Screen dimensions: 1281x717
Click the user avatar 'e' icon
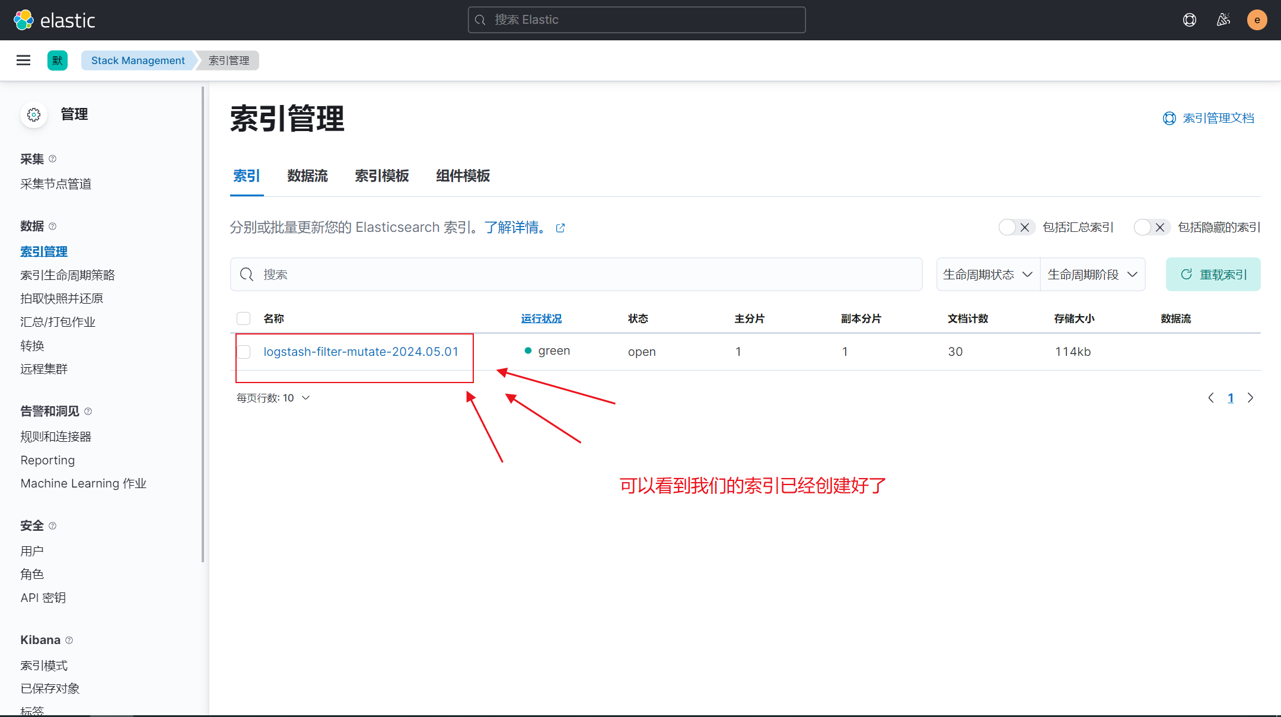pos(1257,20)
